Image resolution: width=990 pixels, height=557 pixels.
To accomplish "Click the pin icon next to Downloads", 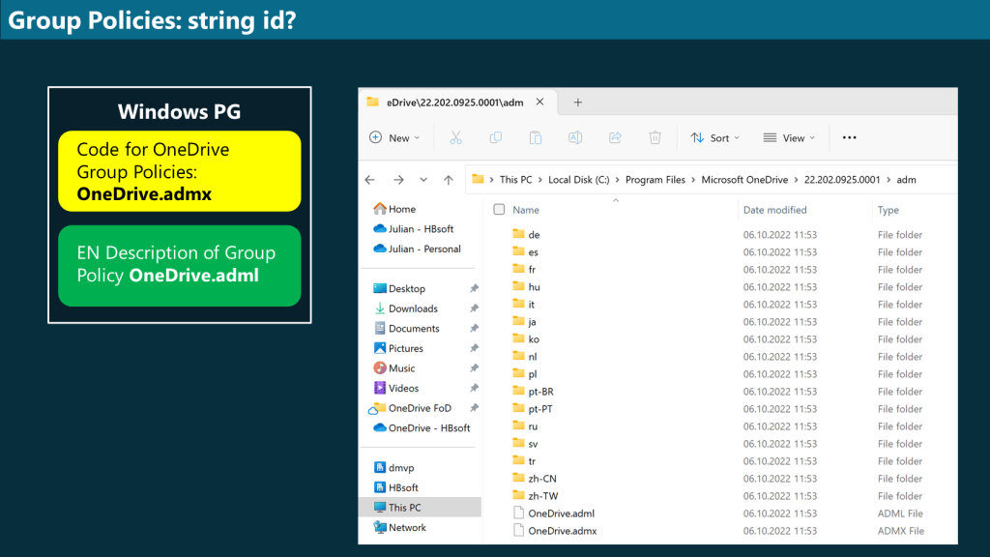I will click(x=473, y=308).
